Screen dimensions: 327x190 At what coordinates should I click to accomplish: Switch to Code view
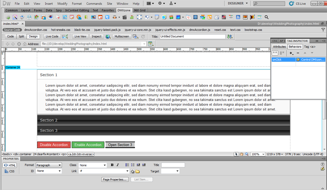(11, 37)
